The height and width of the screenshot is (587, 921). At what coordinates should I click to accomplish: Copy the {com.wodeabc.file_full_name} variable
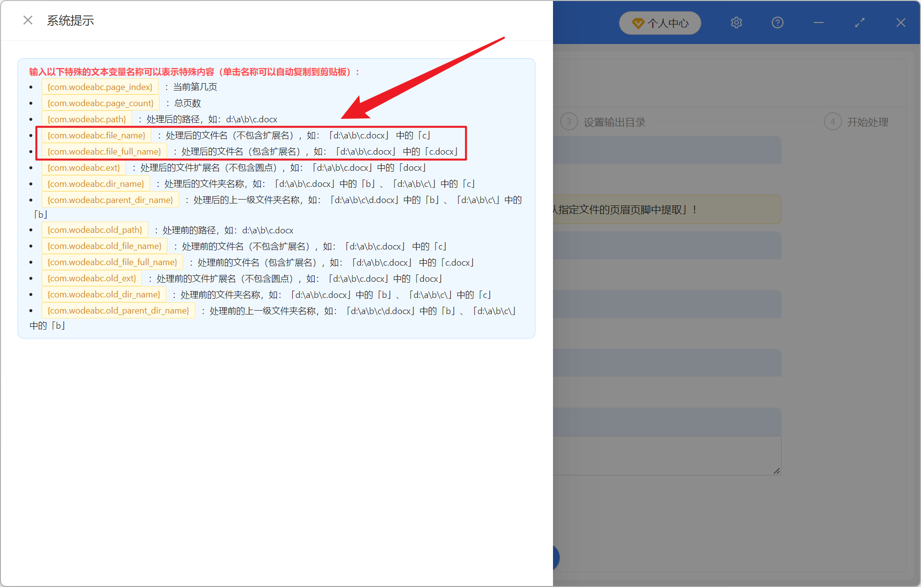[104, 151]
